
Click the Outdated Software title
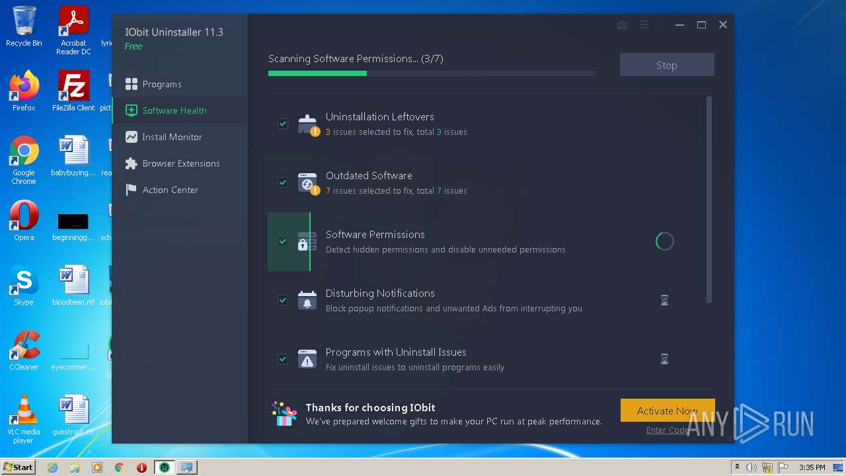click(x=369, y=175)
